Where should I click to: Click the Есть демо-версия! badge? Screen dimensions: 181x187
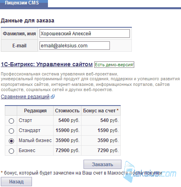114,65
